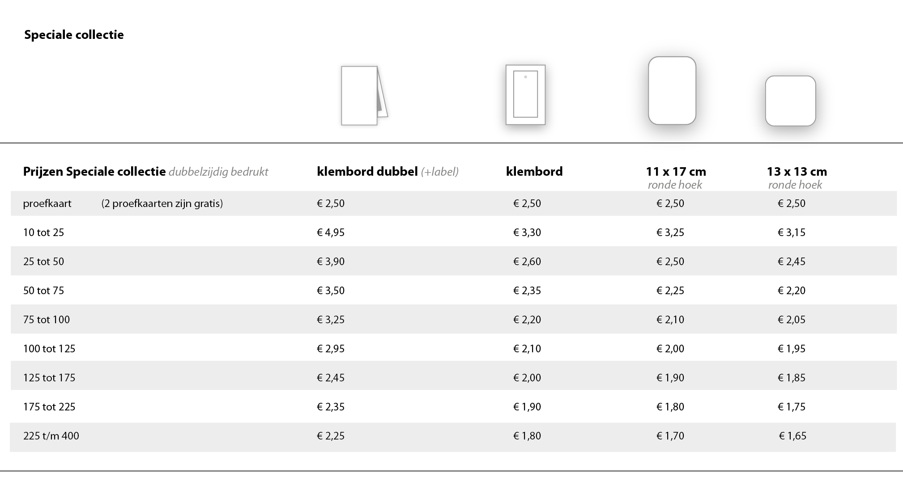Select the 25 tot 50 row label

[x=43, y=262]
